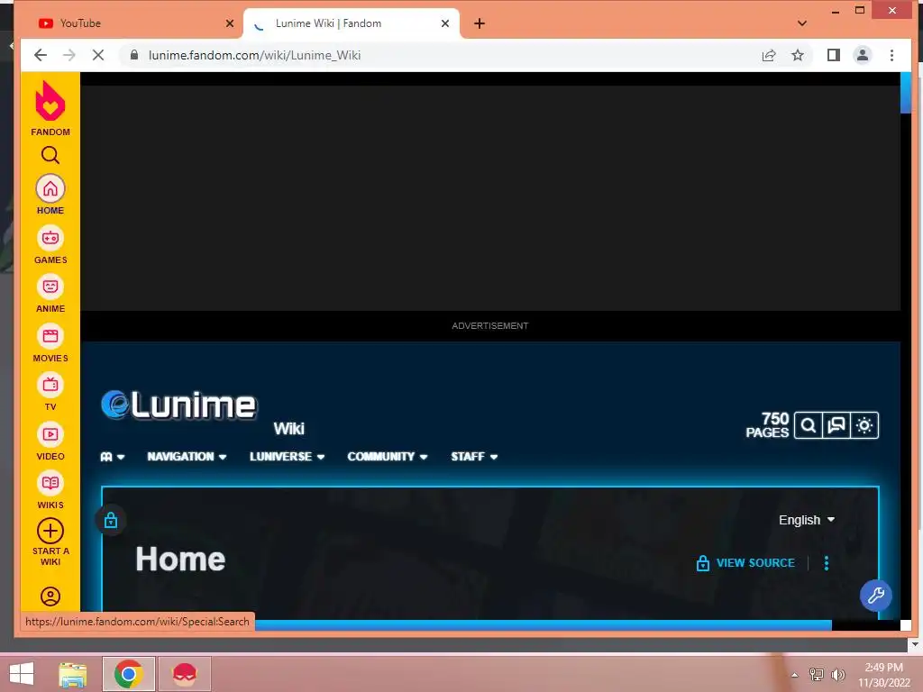Go back in browser history
This screenshot has width=923, height=692.
tap(40, 55)
